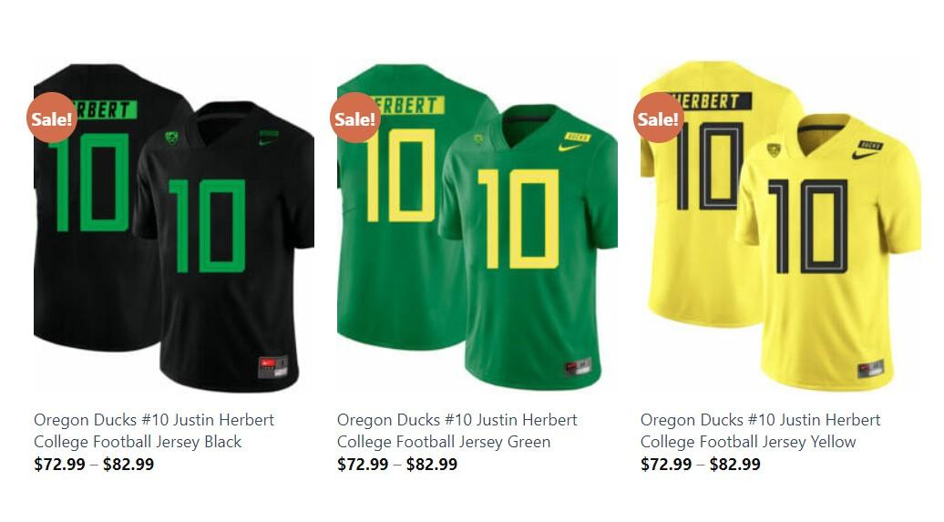Click the yellow jersey $72.99 – $82.99 price
944x522 pixels.
pos(701,465)
